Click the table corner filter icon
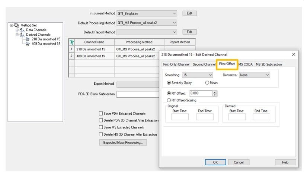The image size is (304, 172). click(x=72, y=42)
